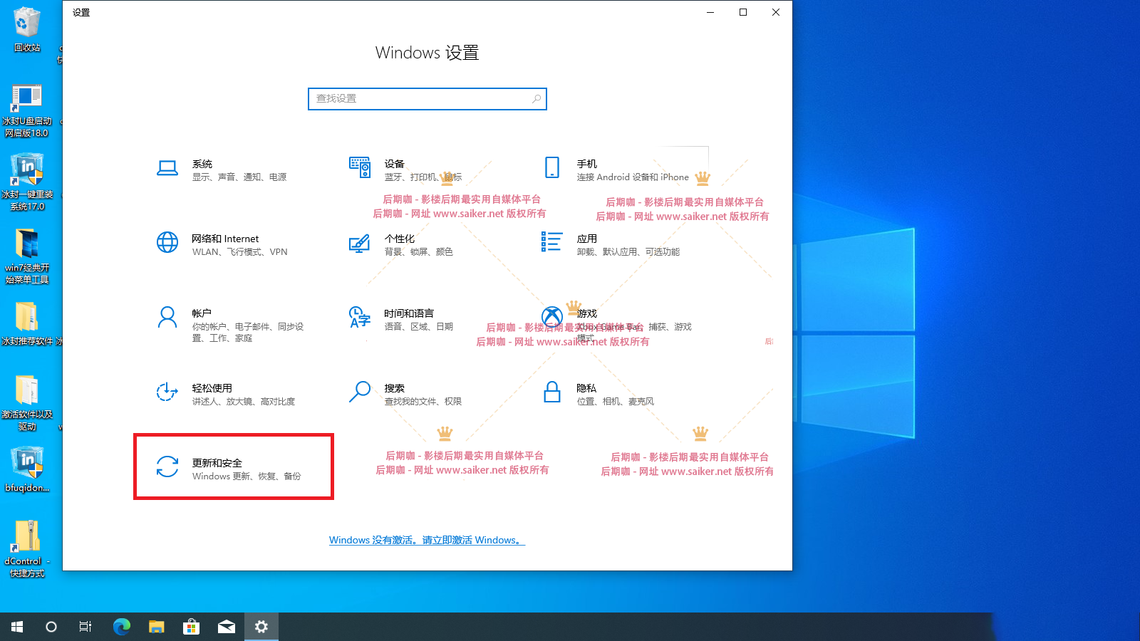Click the 背景、锁屏、颜色 description
This screenshot has width=1140, height=641.
click(419, 252)
